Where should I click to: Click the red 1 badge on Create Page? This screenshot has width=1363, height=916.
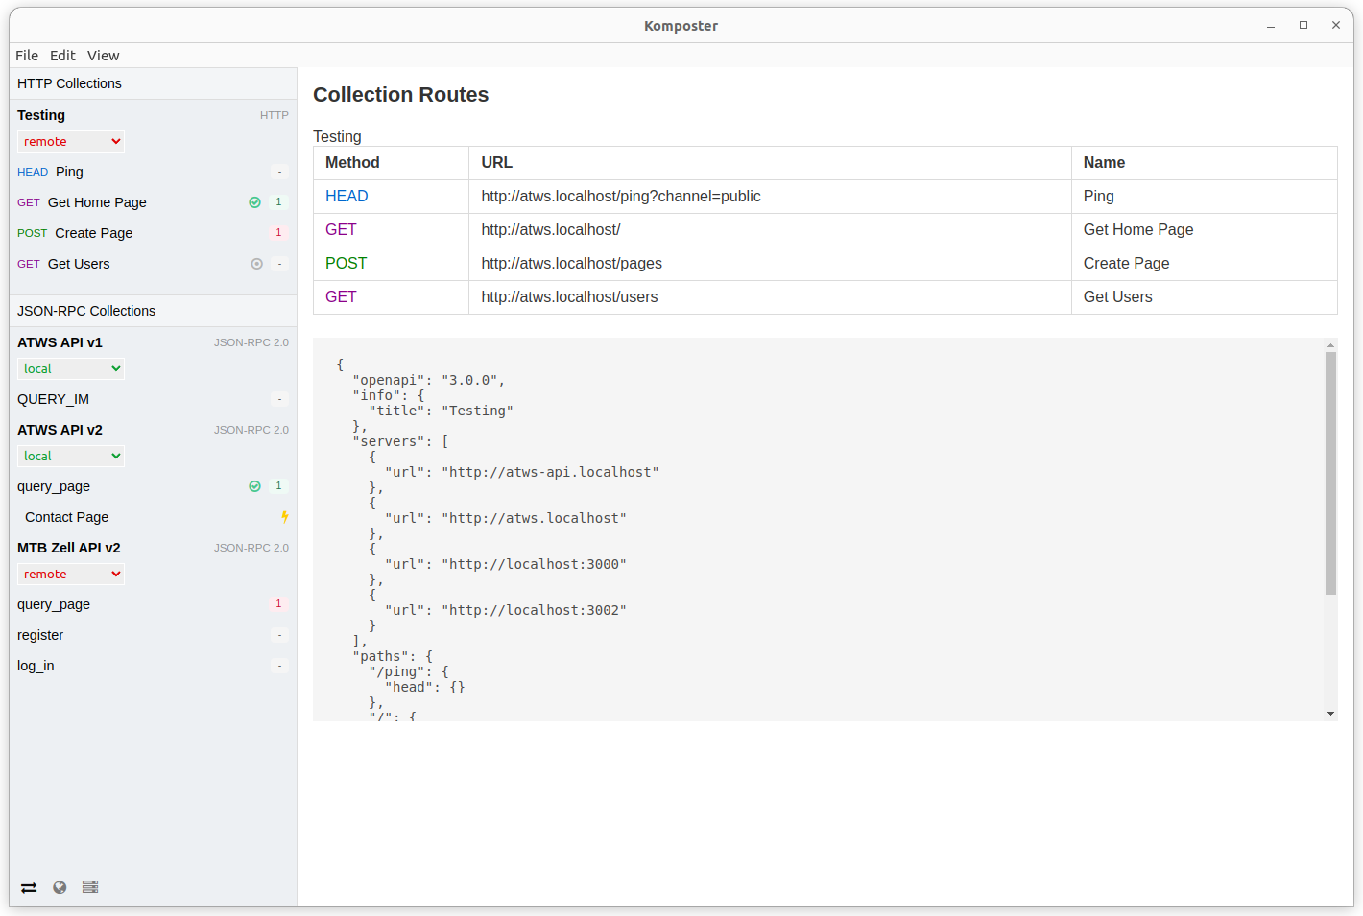[x=279, y=233]
